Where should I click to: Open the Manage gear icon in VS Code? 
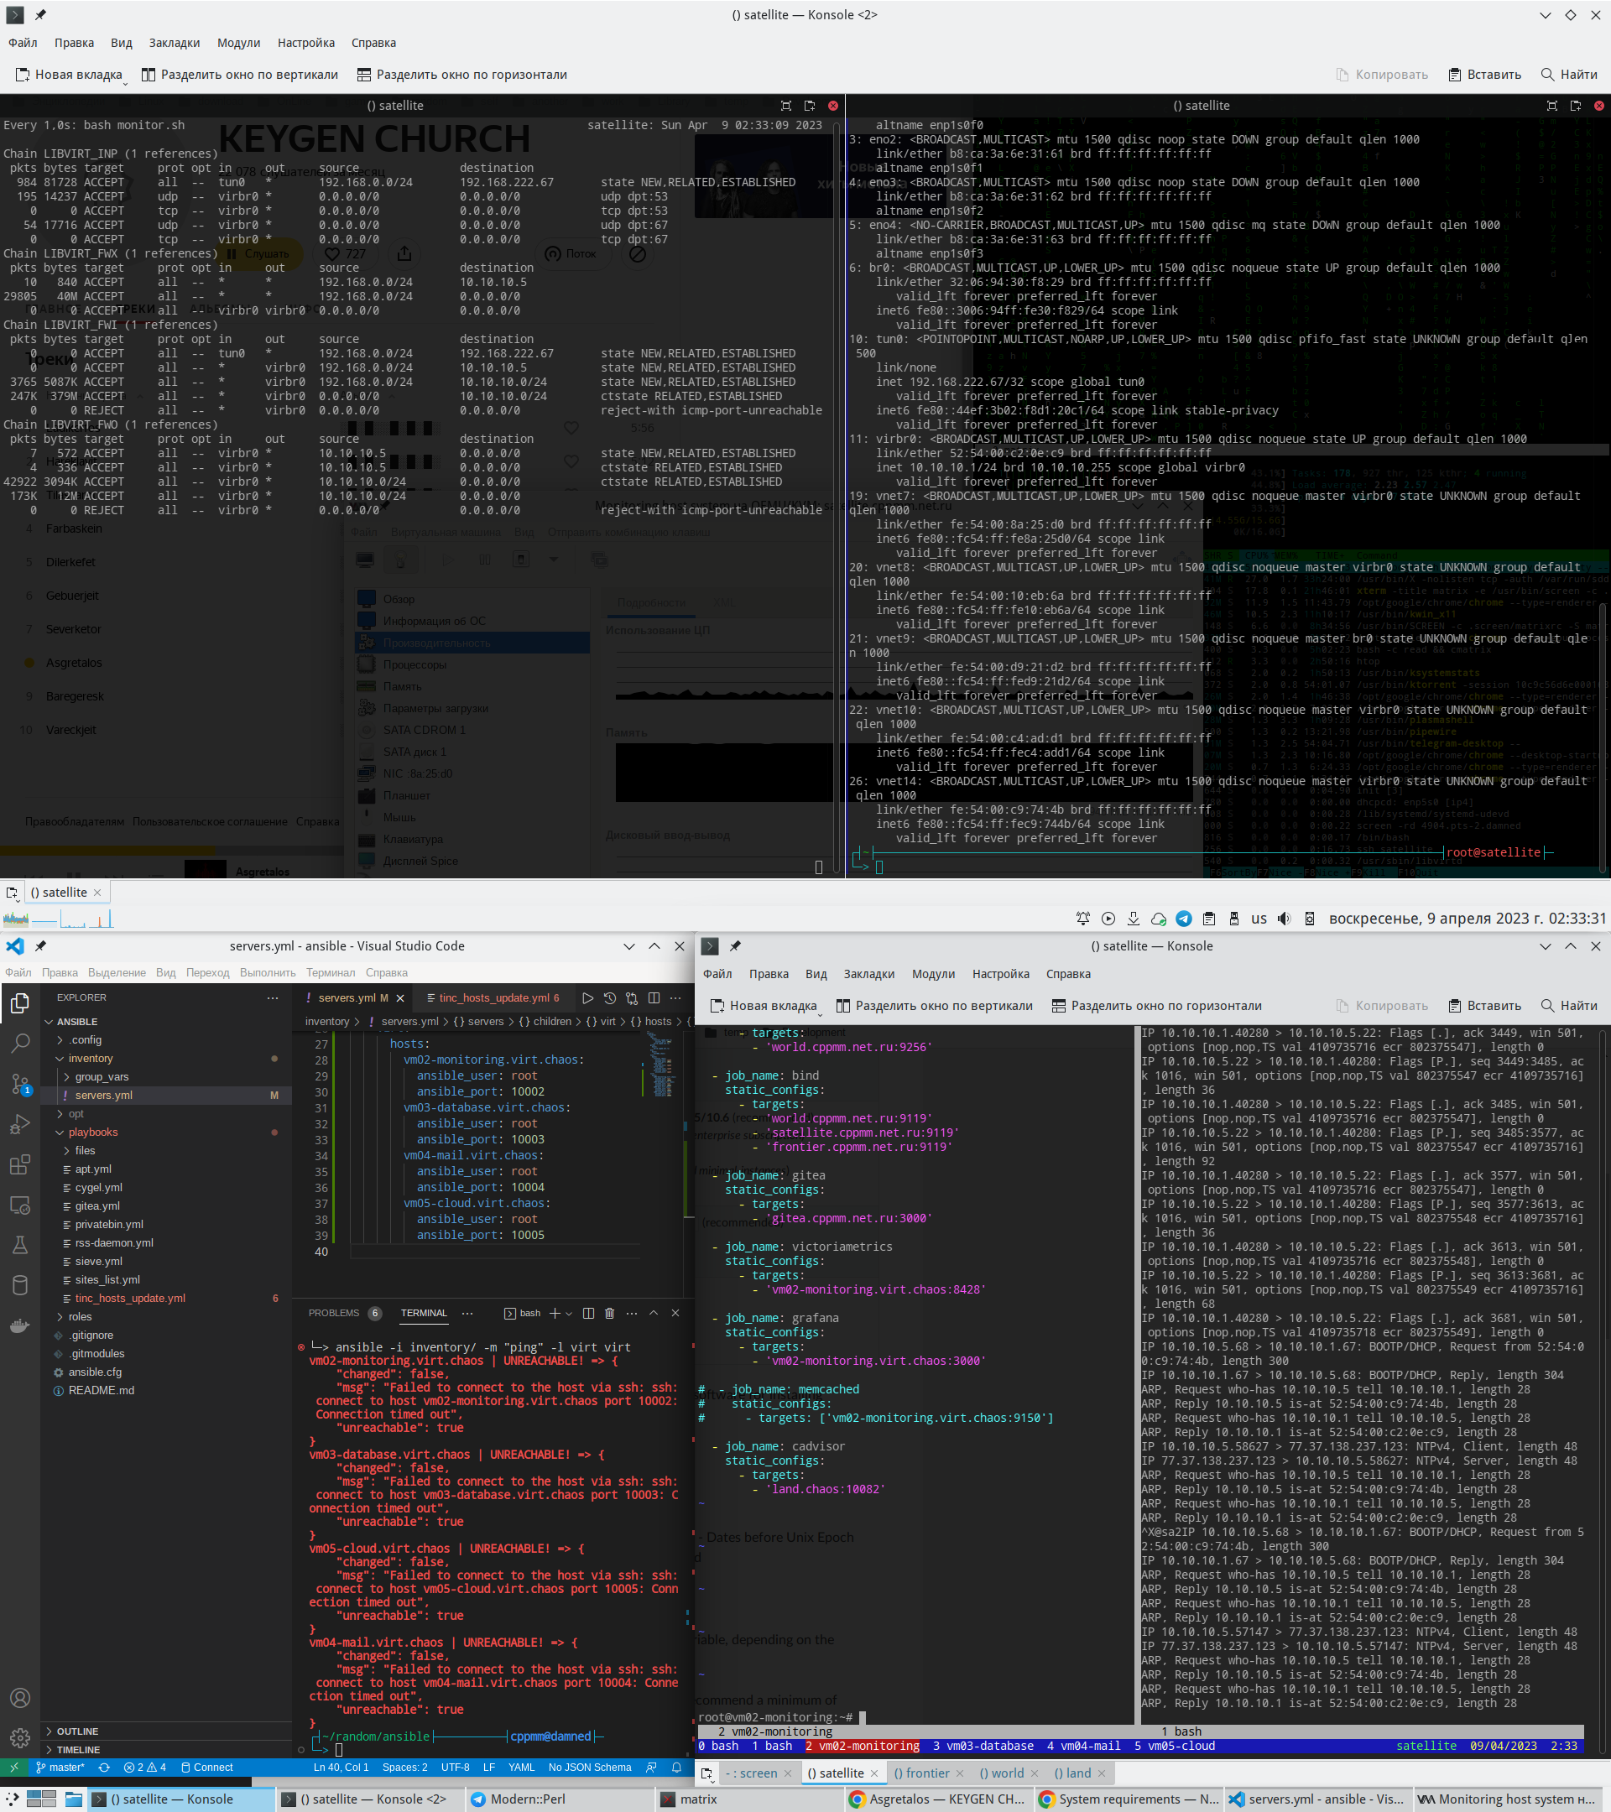pos(19,1737)
